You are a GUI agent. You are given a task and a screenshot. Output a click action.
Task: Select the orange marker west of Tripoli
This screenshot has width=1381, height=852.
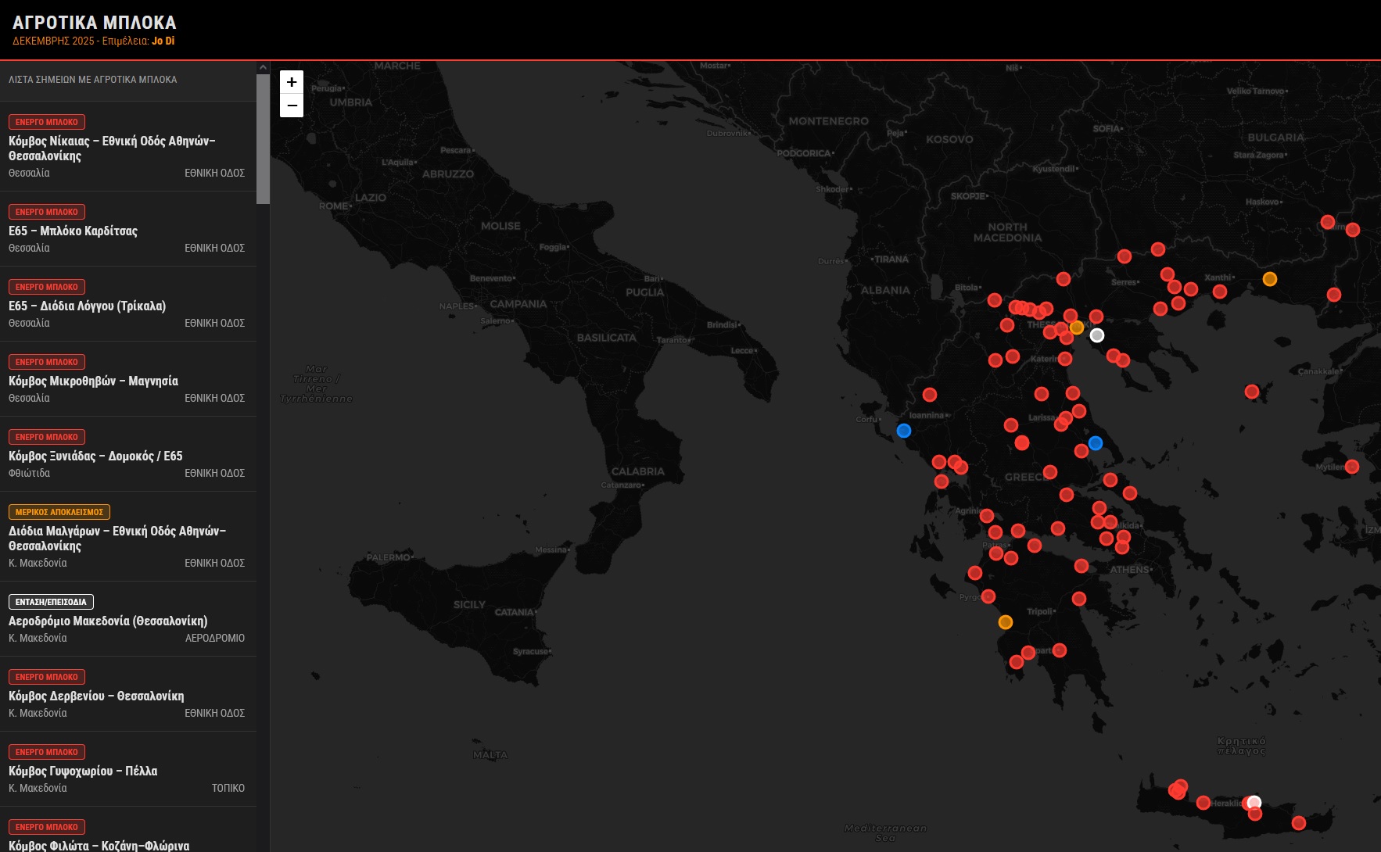[x=1006, y=622]
